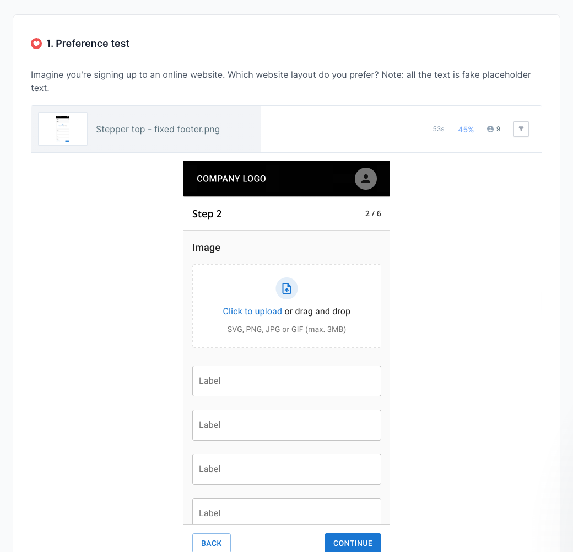Viewport: 573px width, 552px height.
Task: Click the first Label input field
Action: click(286, 381)
